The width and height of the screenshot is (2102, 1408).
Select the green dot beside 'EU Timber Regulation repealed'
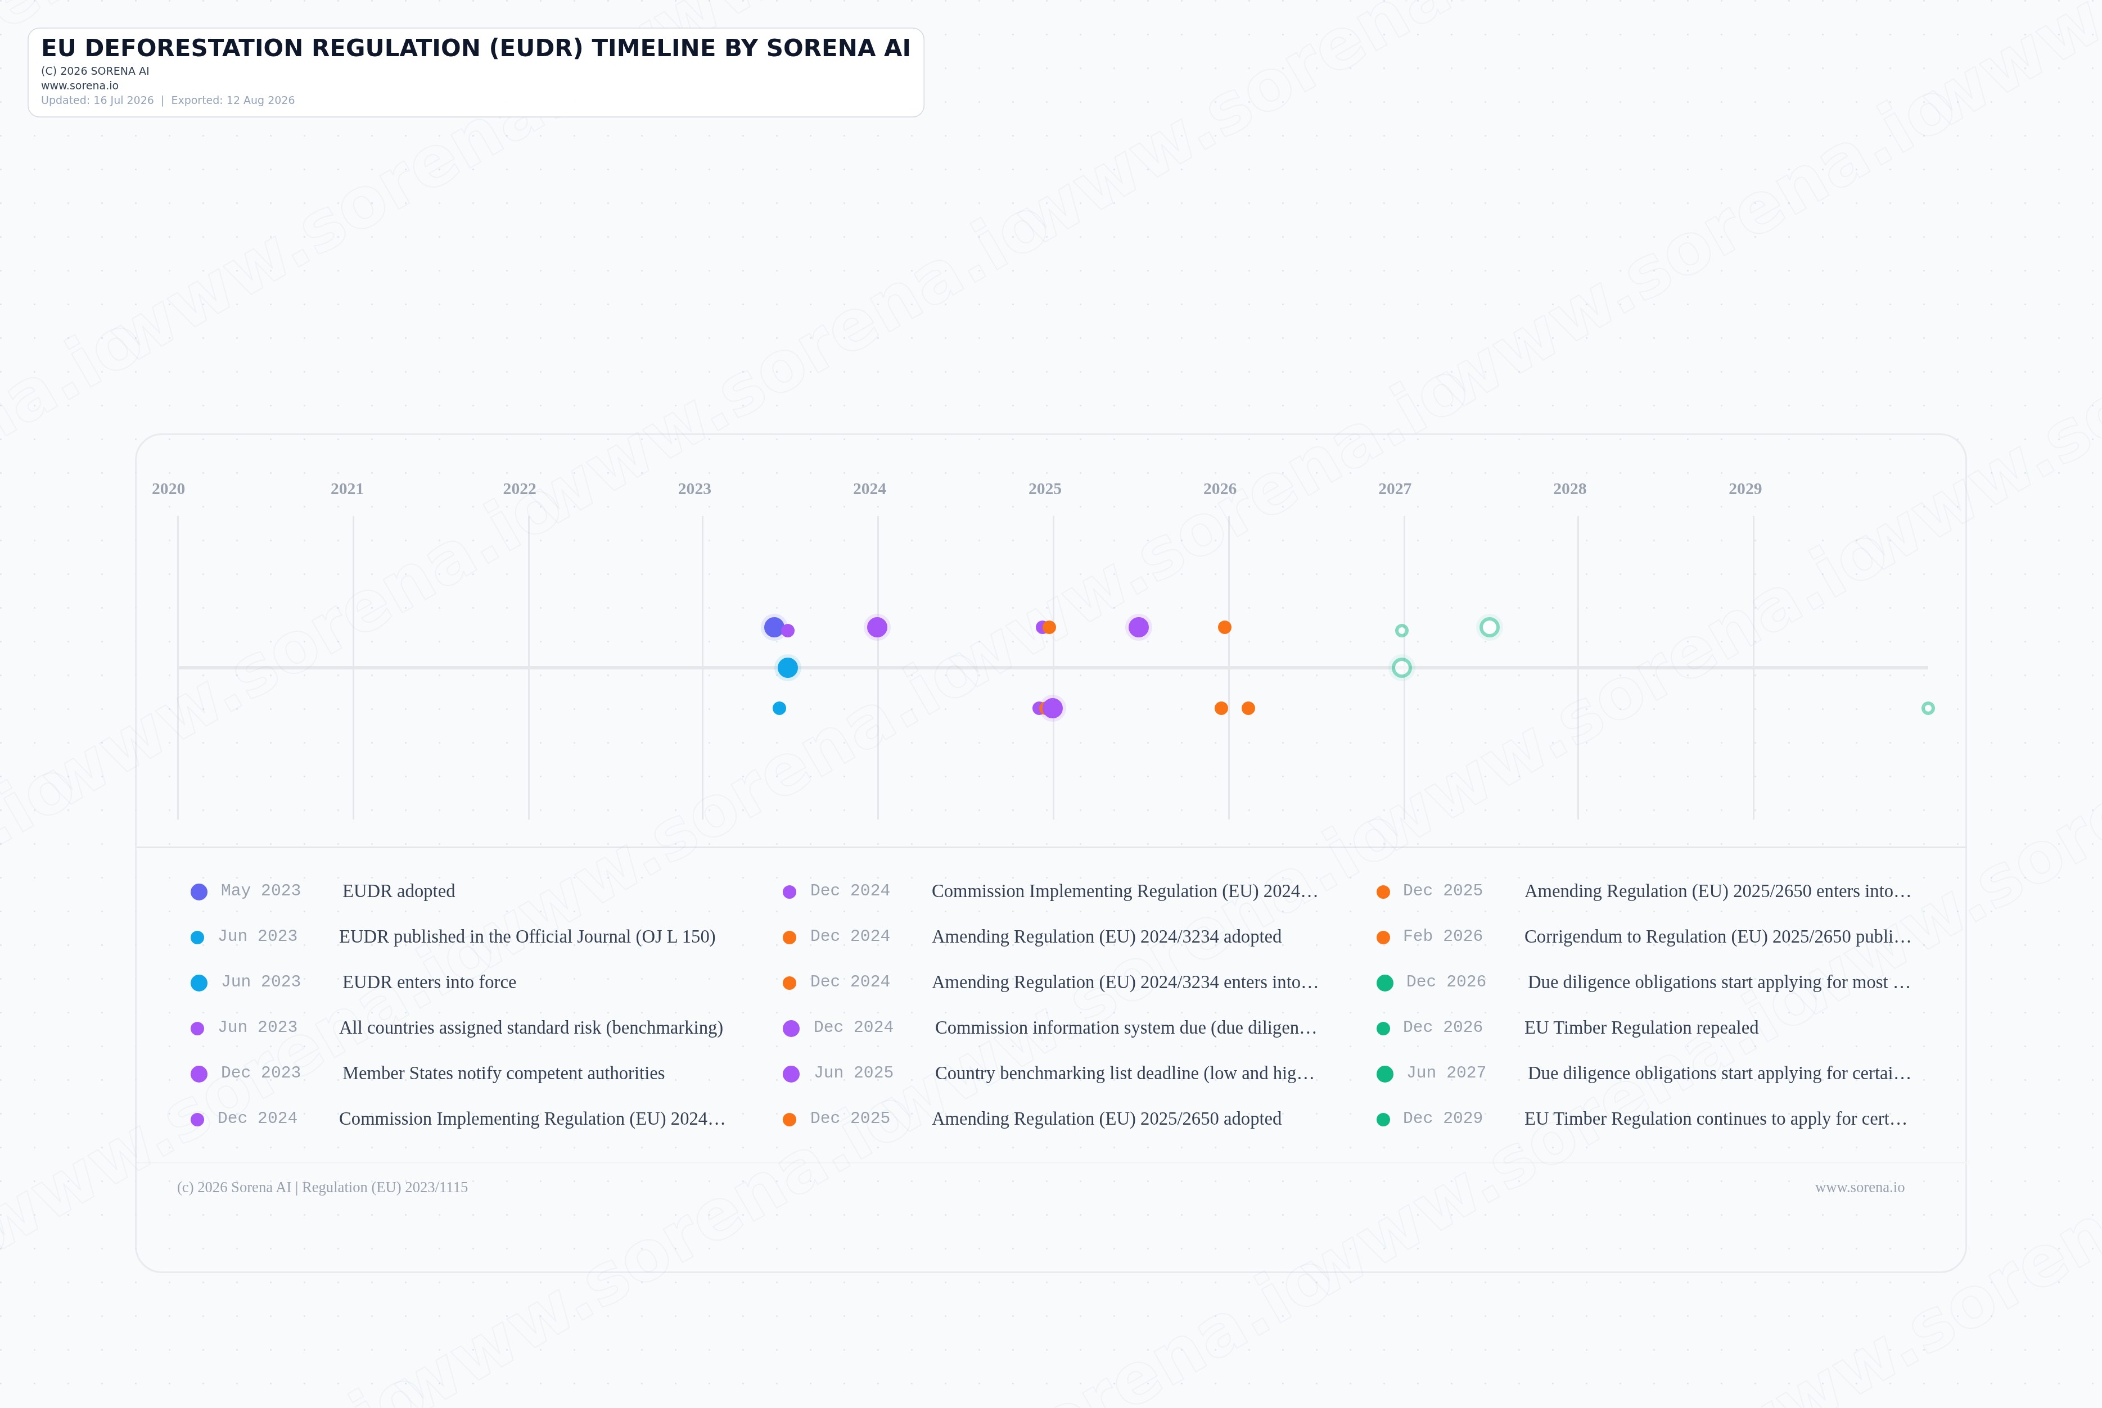click(x=1382, y=1028)
